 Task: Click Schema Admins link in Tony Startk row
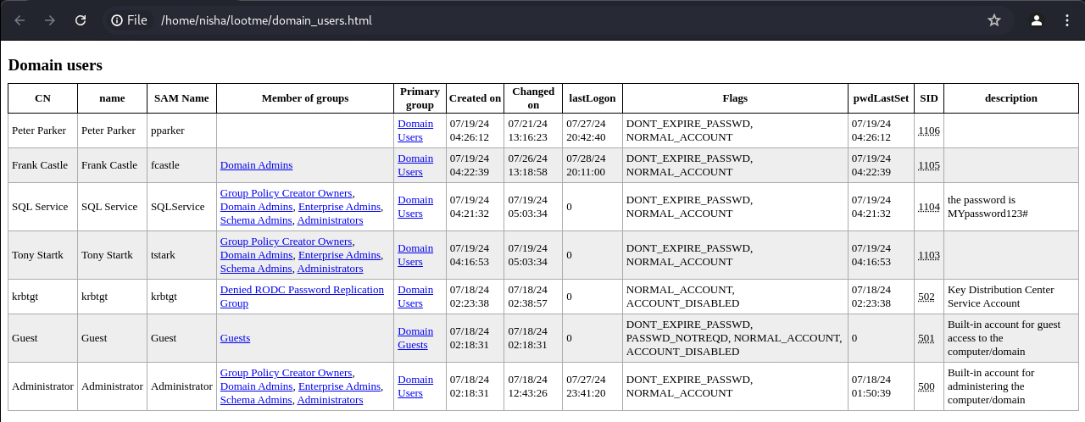256,269
